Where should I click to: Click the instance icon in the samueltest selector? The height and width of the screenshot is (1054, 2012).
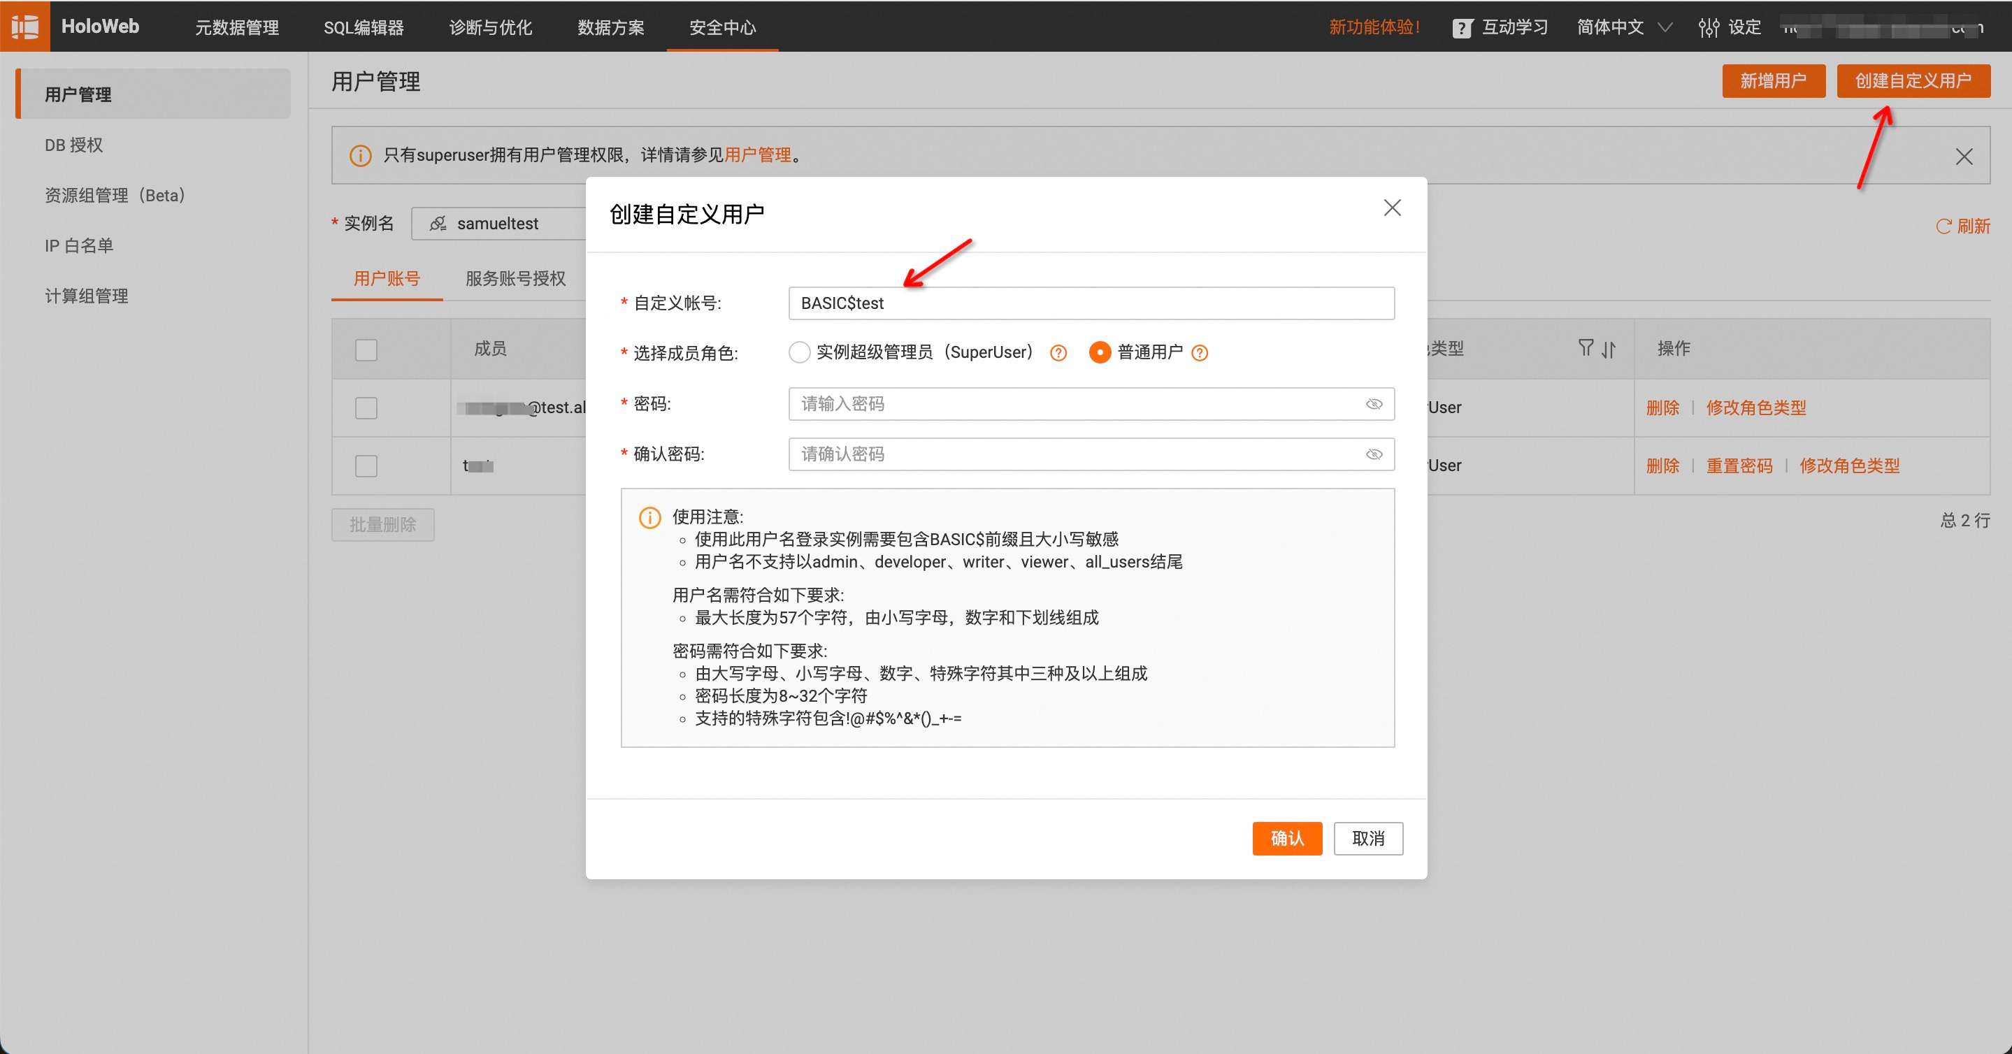pos(438,224)
